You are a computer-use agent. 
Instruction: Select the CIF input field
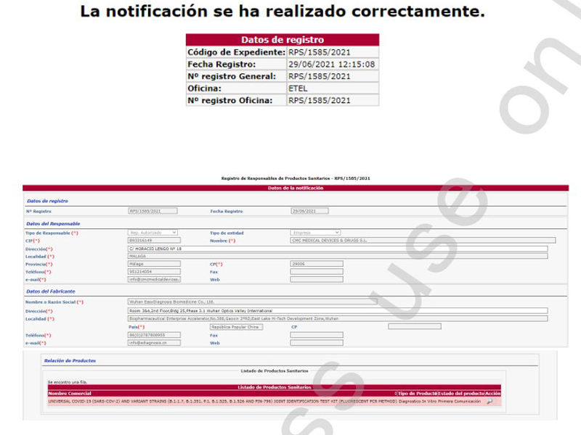pyautogui.click(x=153, y=240)
